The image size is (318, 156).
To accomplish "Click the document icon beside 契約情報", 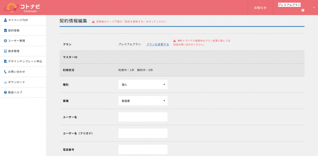I will (x=5, y=31).
